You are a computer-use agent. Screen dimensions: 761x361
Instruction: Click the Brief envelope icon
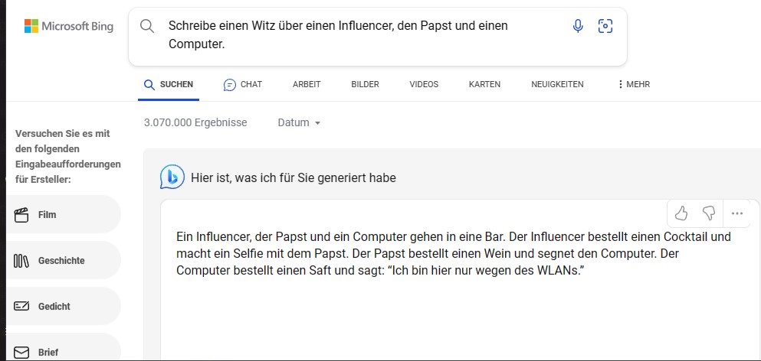21,353
